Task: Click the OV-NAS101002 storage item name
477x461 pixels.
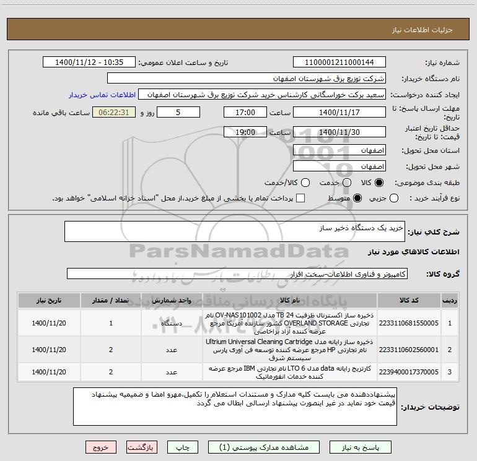Action: (x=290, y=323)
